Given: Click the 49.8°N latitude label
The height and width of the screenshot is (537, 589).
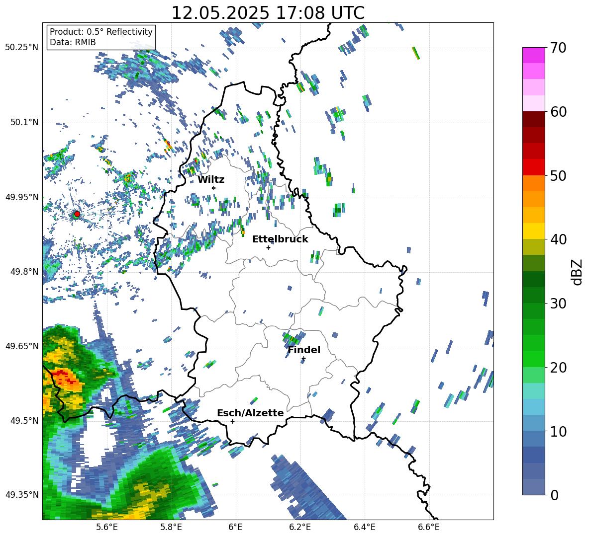Looking at the screenshot, I should click(x=25, y=272).
